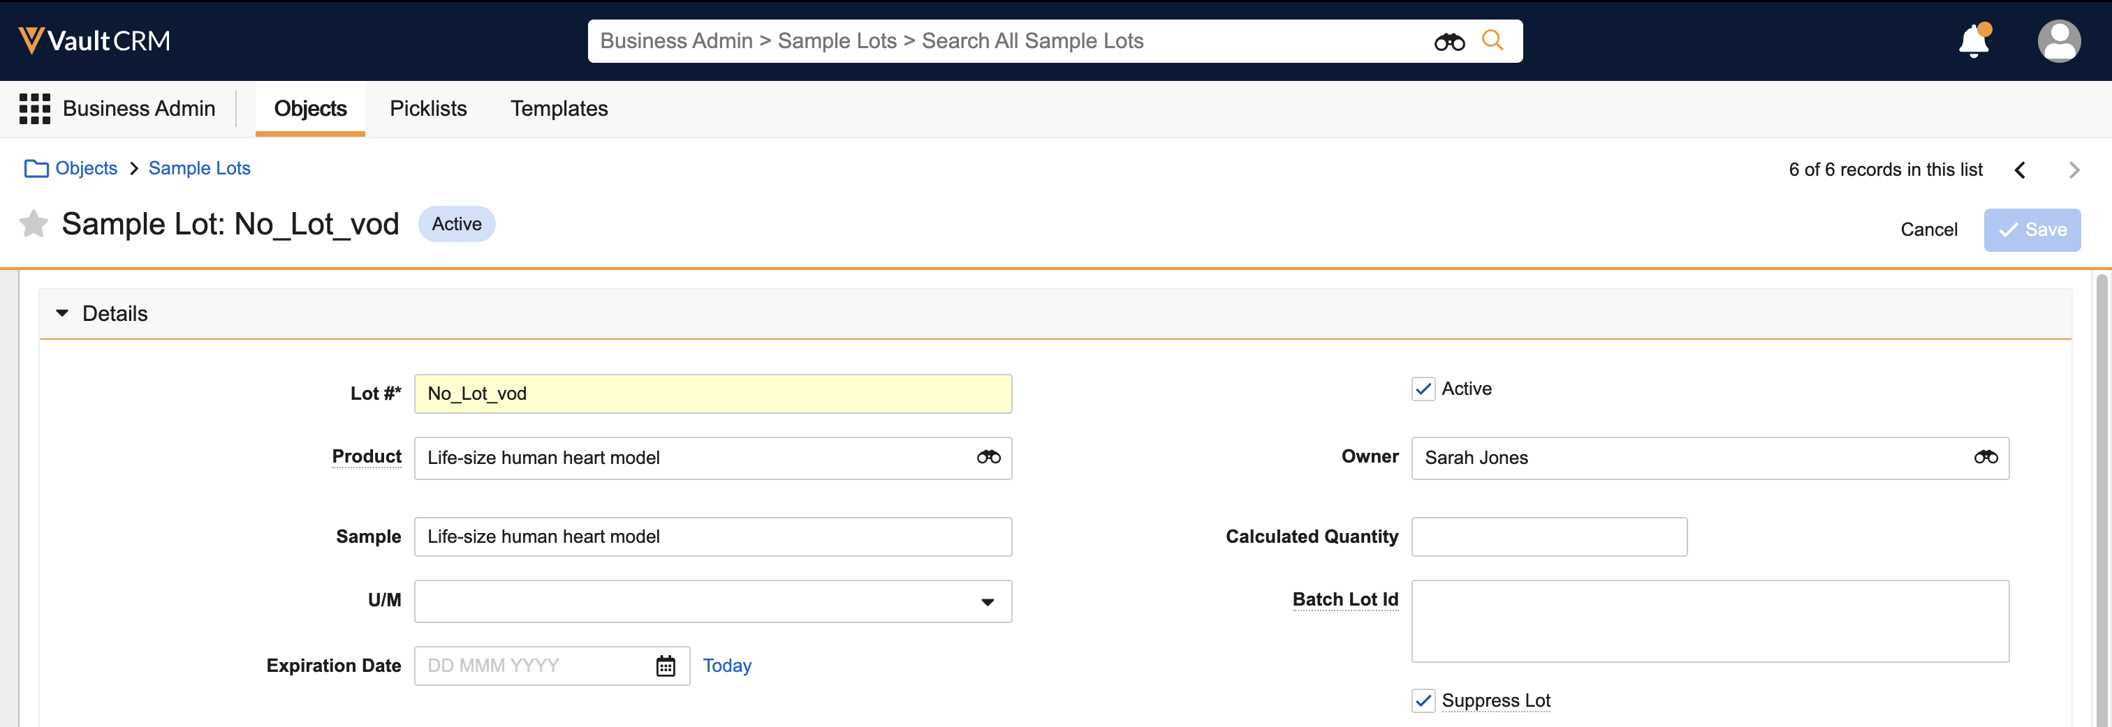
Task: Go to the previous record arrow
Action: click(x=2021, y=170)
